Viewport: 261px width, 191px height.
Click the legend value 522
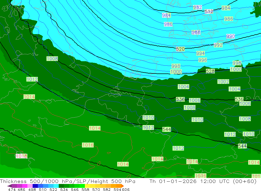click(x=53, y=190)
